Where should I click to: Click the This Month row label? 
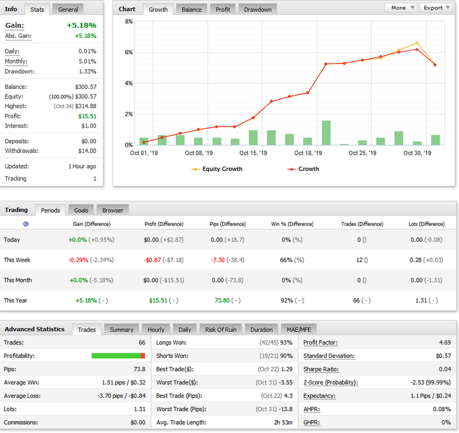point(17,280)
